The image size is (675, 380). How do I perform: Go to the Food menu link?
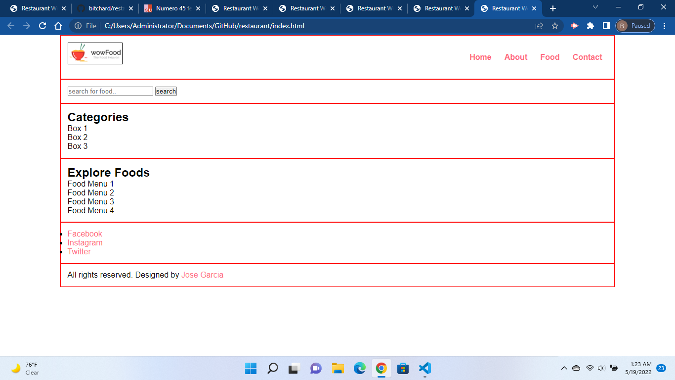[x=550, y=57]
